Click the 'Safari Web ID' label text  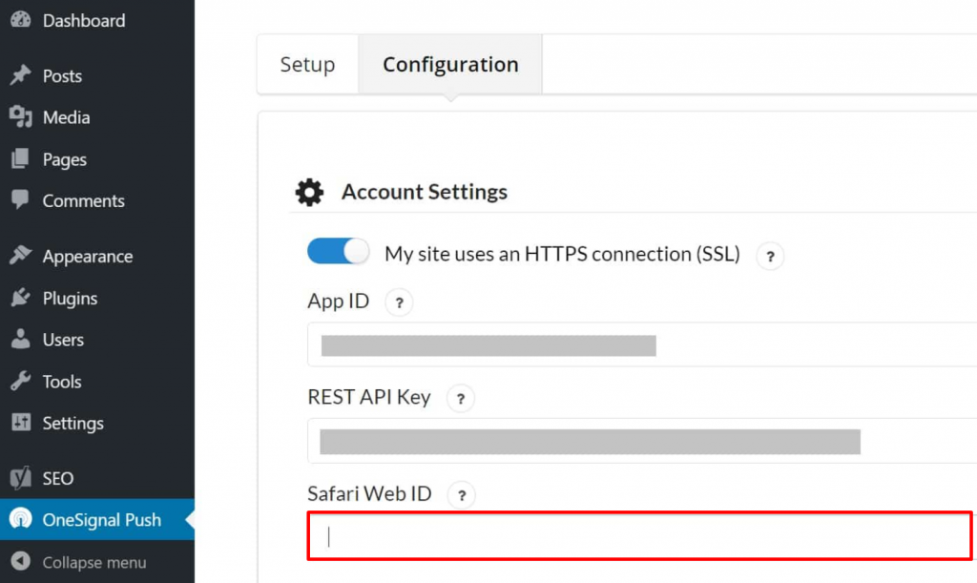pyautogui.click(x=369, y=494)
